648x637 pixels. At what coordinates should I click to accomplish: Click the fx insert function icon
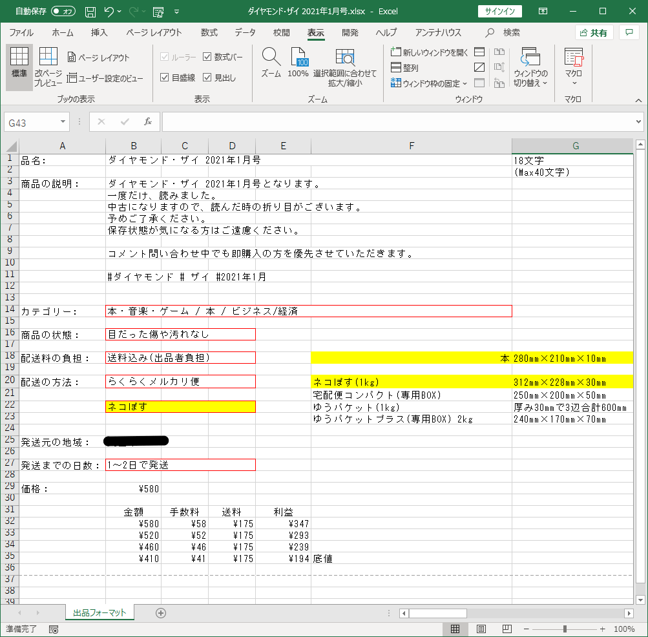tap(147, 122)
